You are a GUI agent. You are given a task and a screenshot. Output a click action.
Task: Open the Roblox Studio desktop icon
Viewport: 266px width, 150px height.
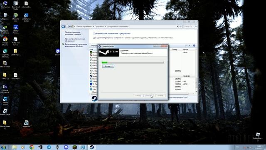(5, 101)
